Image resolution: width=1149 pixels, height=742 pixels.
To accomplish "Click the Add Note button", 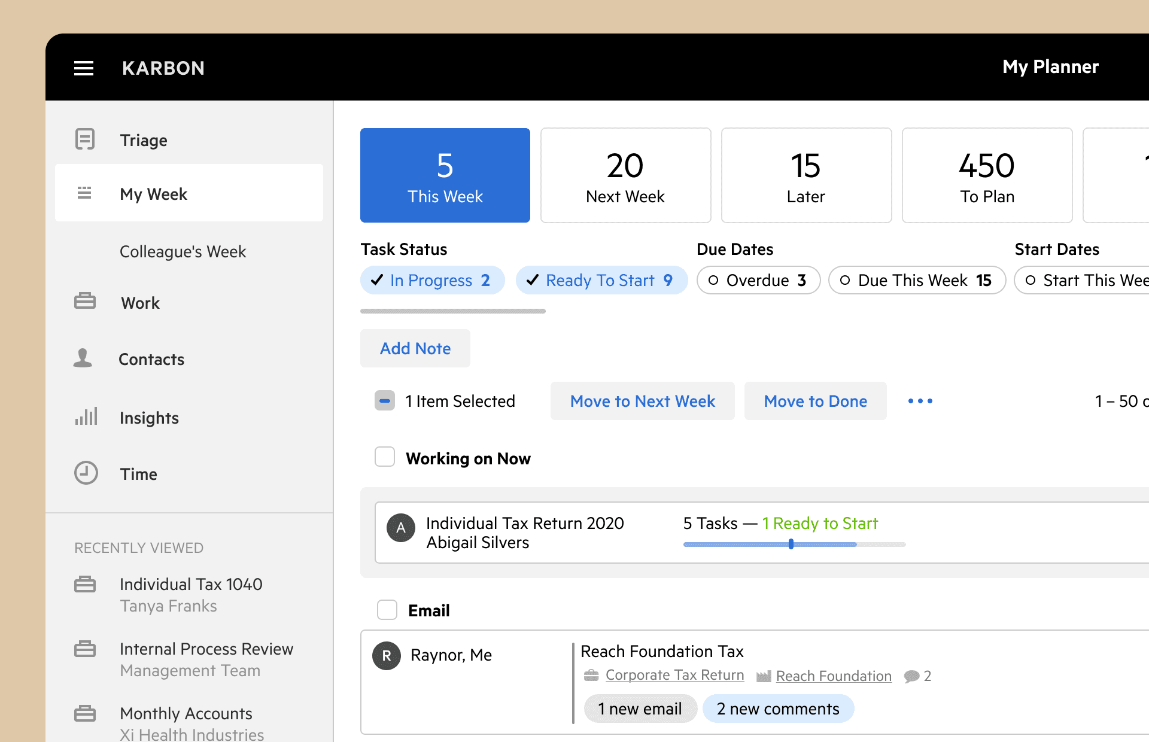I will pyautogui.click(x=415, y=348).
